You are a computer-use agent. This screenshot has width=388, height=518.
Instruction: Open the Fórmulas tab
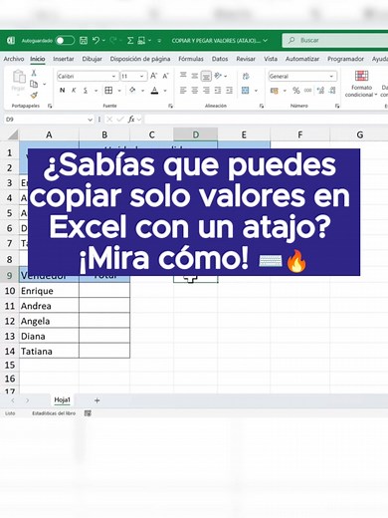pyautogui.click(x=191, y=59)
